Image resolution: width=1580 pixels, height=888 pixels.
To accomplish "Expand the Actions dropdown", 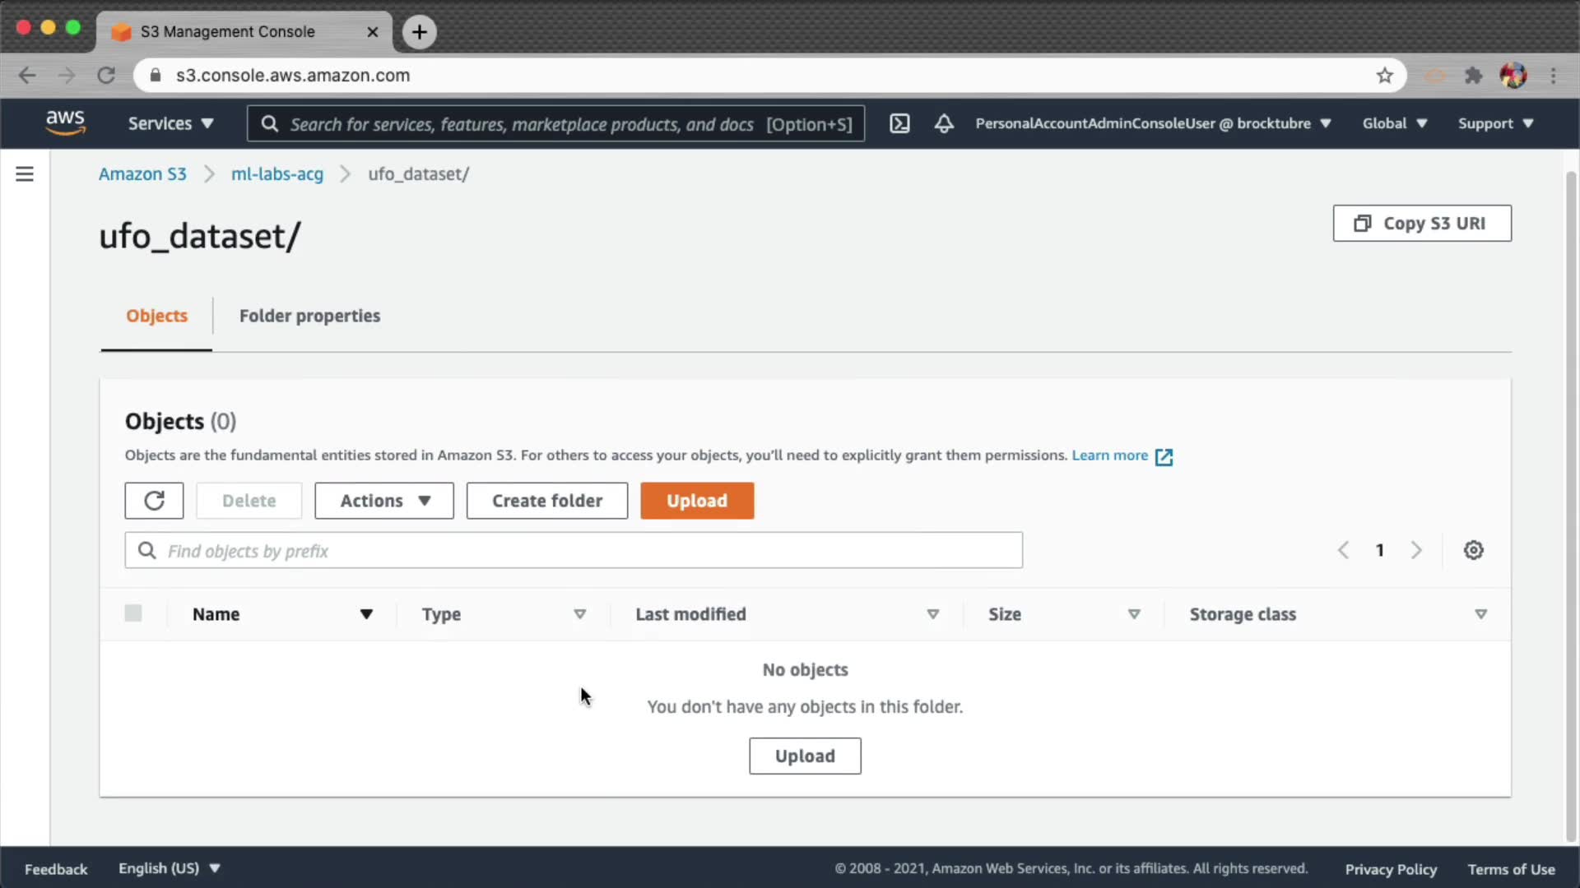I will pyautogui.click(x=384, y=501).
